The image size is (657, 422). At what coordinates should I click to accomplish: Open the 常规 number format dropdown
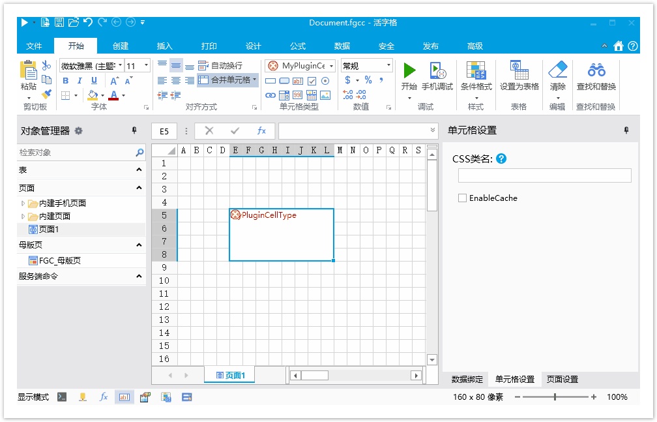388,65
